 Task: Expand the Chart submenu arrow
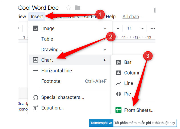click(105, 60)
